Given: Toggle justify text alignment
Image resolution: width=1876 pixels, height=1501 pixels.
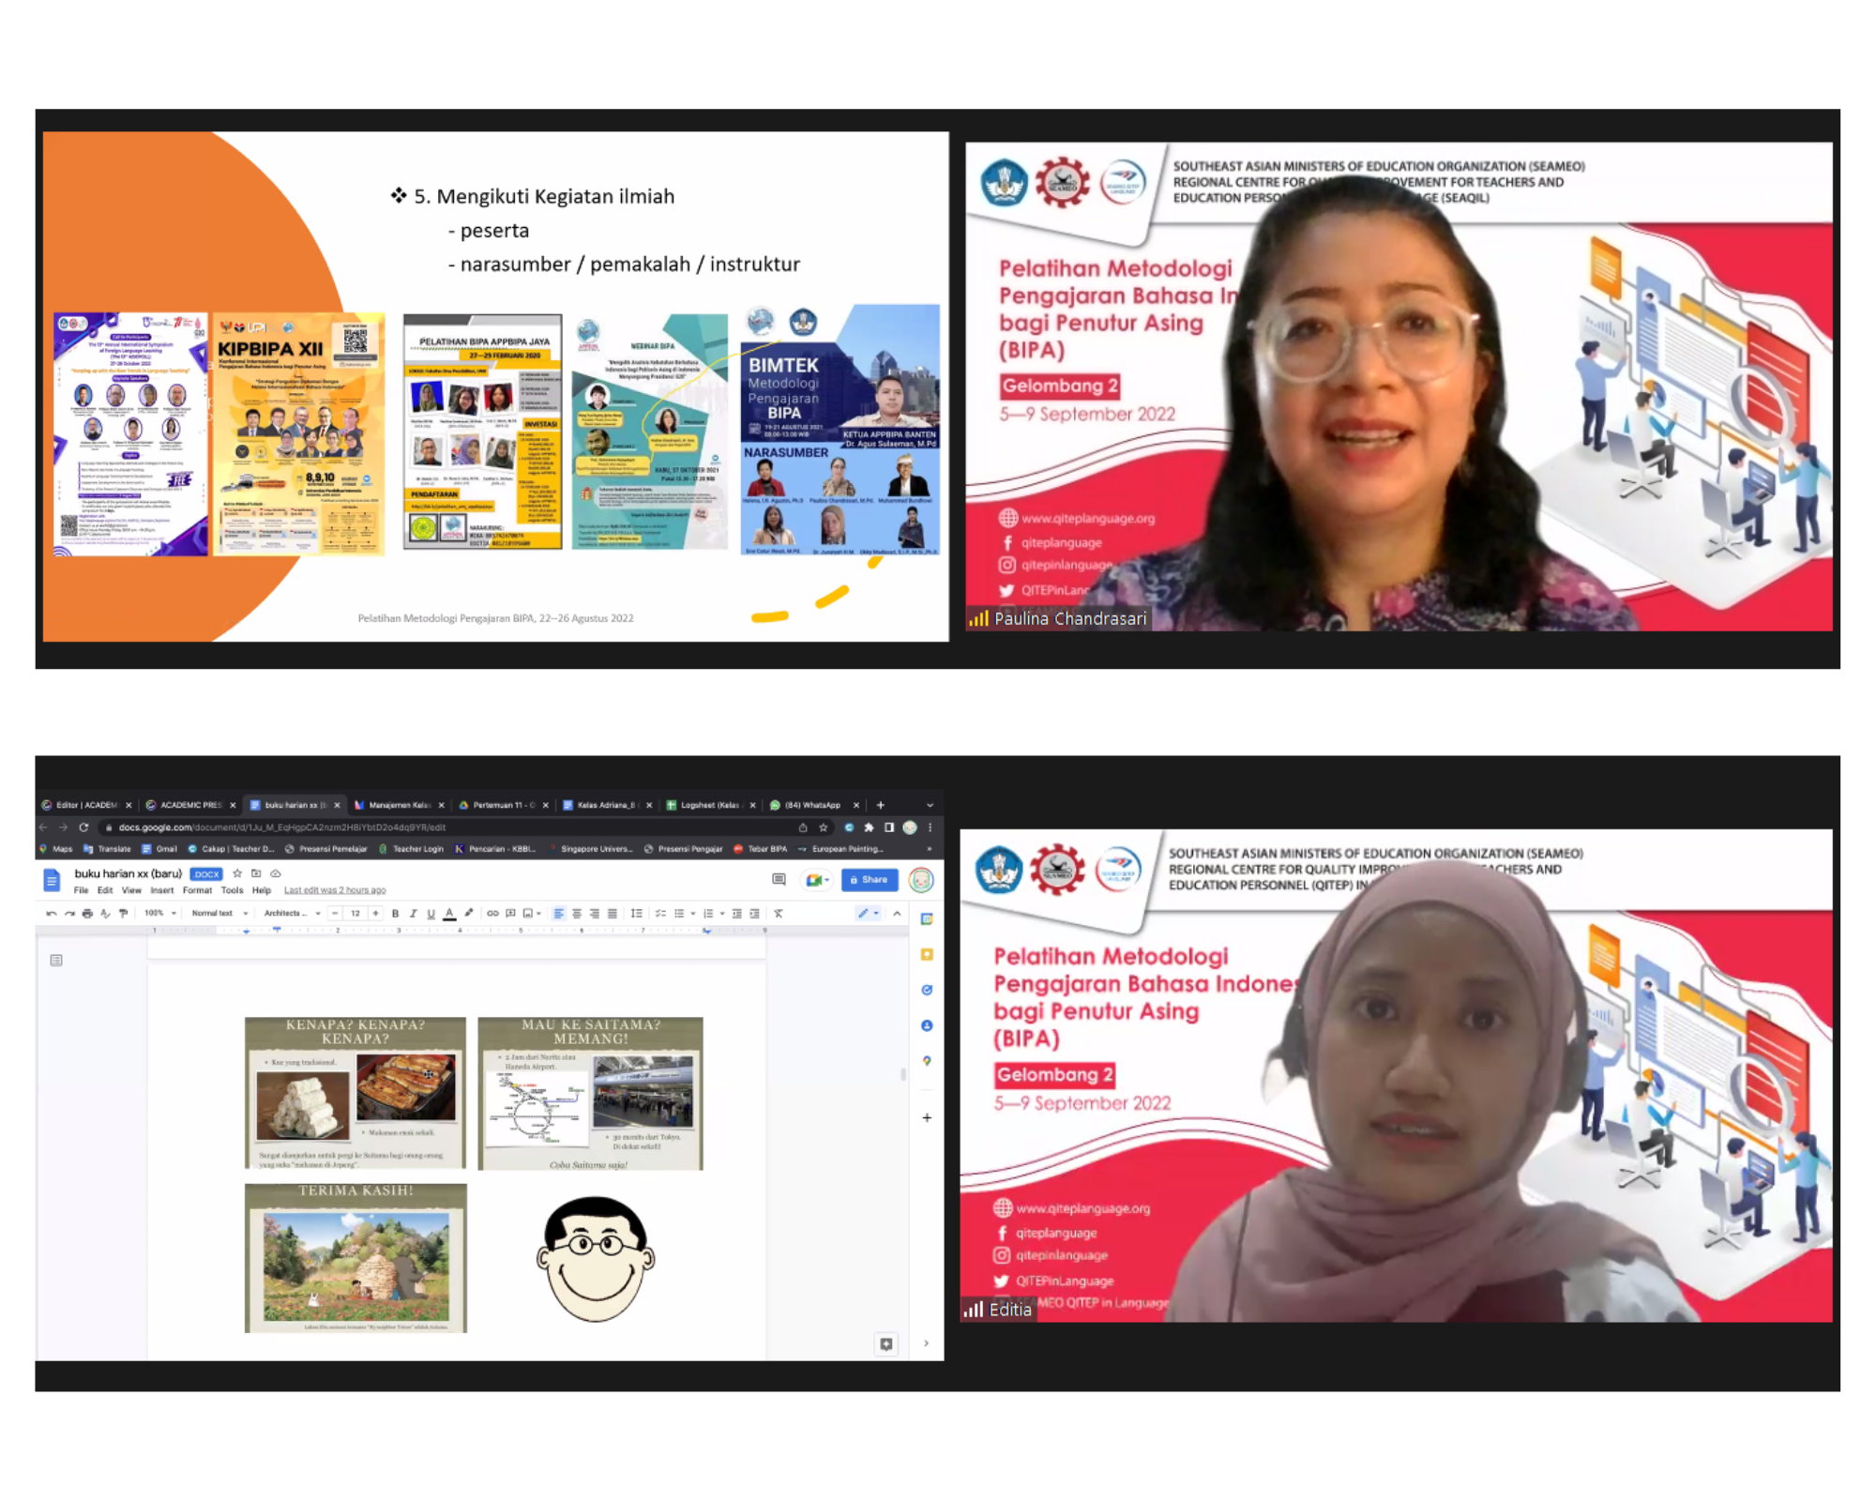Looking at the screenshot, I should coord(613,913).
